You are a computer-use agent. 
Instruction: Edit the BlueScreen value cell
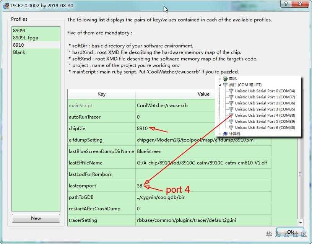click(x=203, y=151)
